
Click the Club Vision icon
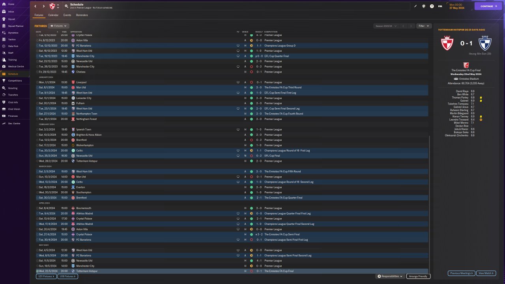(x=4, y=109)
